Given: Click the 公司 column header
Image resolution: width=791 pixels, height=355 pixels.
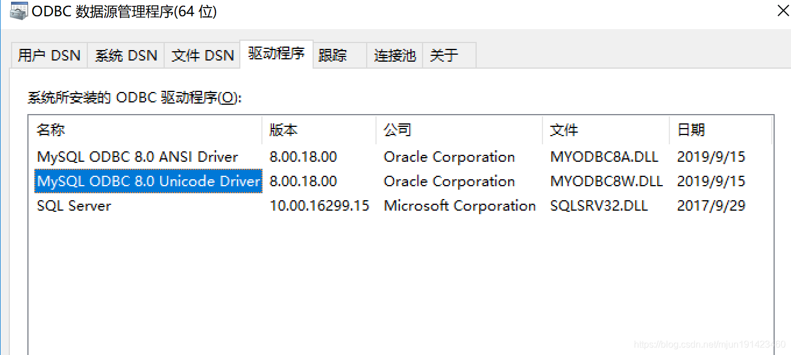Looking at the screenshot, I should pyautogui.click(x=459, y=130).
